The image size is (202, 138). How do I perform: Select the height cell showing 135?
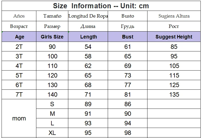click(x=174, y=94)
